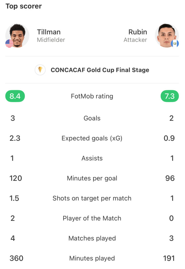The height and width of the screenshot is (269, 185).
Task: Select the Goals stat row
Action: [92, 118]
